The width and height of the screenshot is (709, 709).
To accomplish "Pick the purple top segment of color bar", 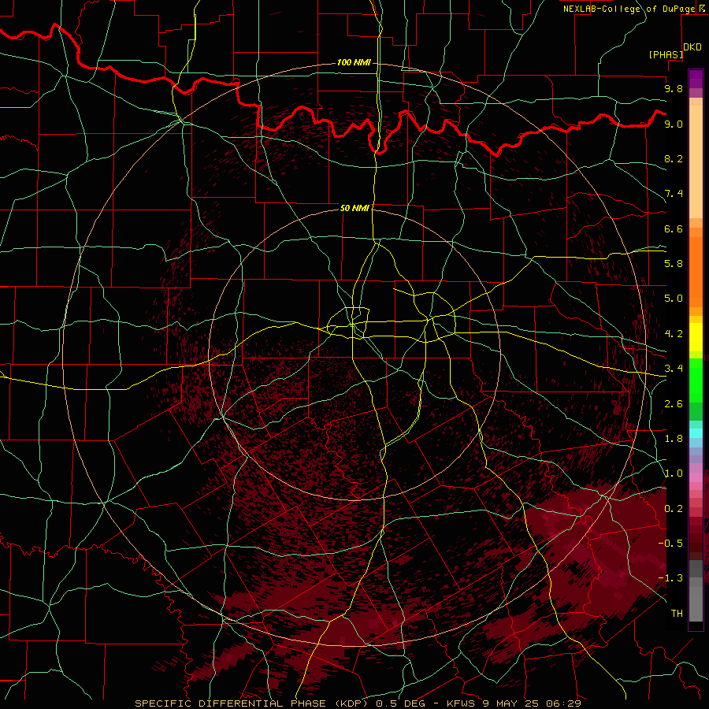I will coord(696,79).
